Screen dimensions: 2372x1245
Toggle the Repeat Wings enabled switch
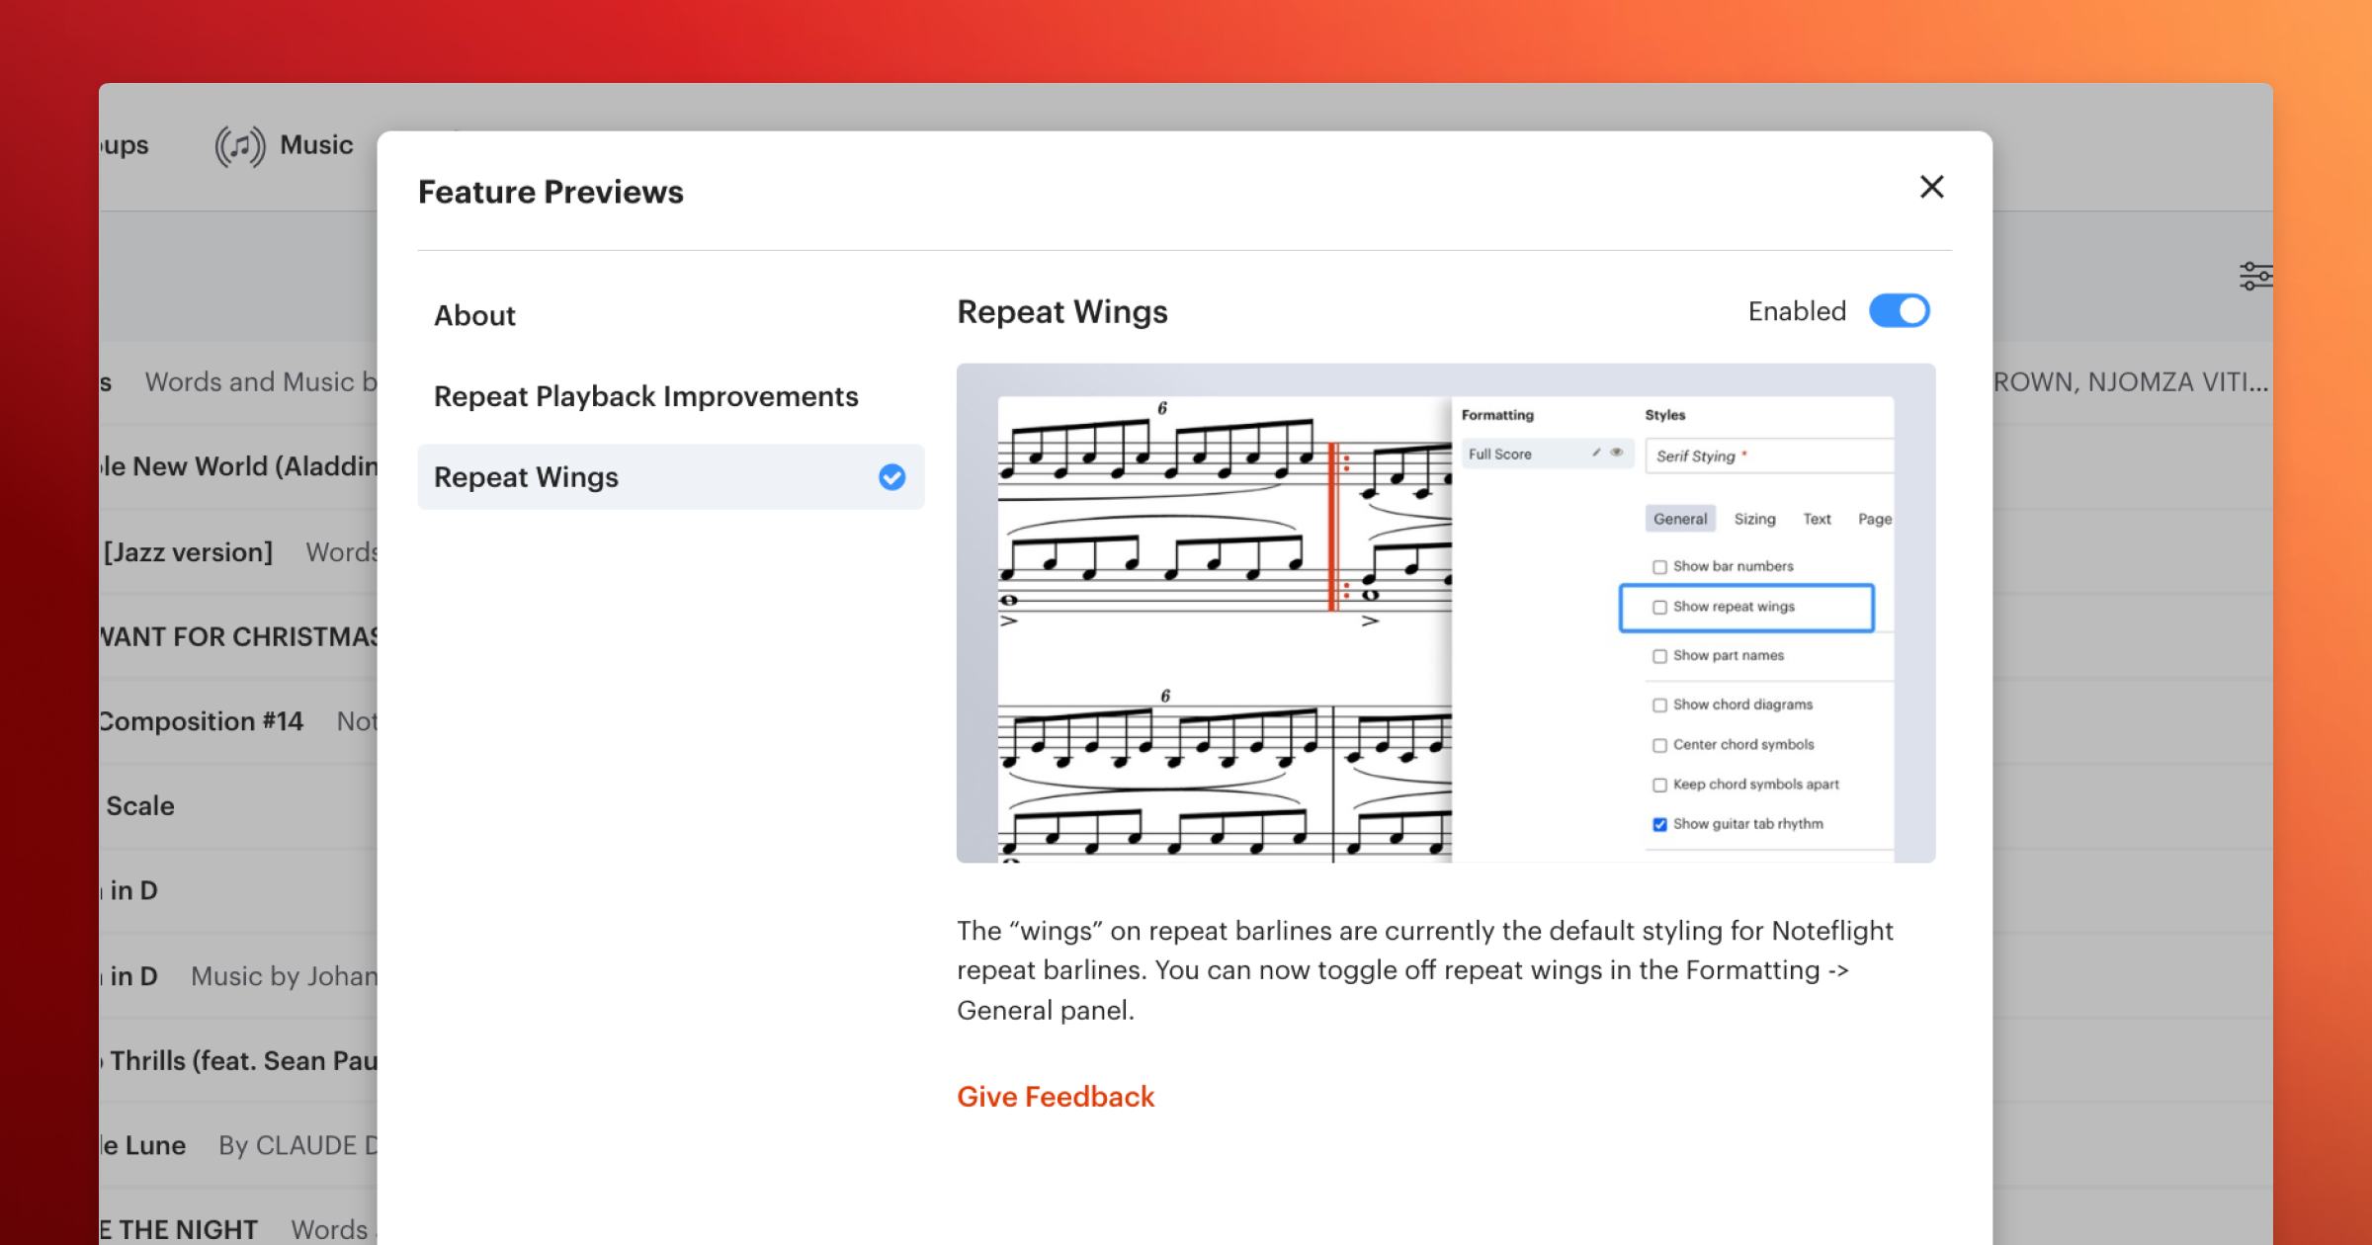1895,310
